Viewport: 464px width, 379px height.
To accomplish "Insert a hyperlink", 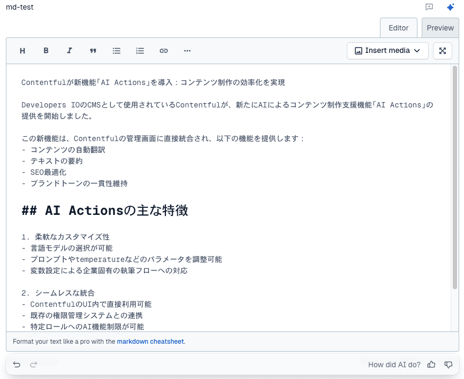I will coord(164,51).
